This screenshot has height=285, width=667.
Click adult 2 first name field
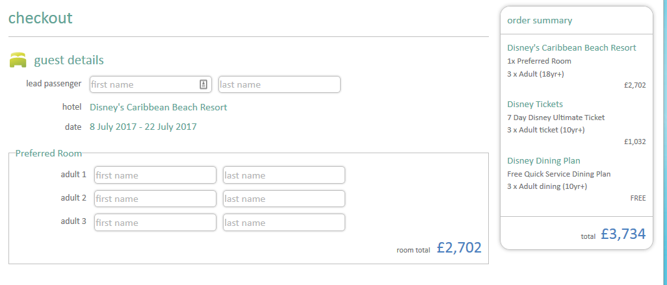[155, 199]
